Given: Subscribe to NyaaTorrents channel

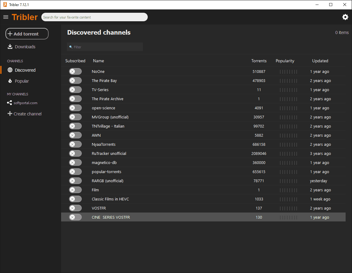Looking at the screenshot, I should [75, 144].
